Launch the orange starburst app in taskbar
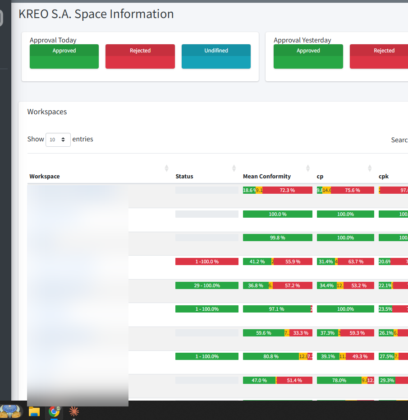This screenshot has width=408, height=420. point(74,411)
